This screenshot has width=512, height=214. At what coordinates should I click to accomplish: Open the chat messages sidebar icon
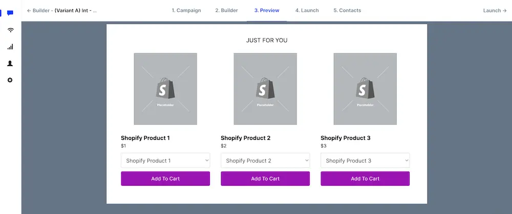pyautogui.click(x=10, y=13)
